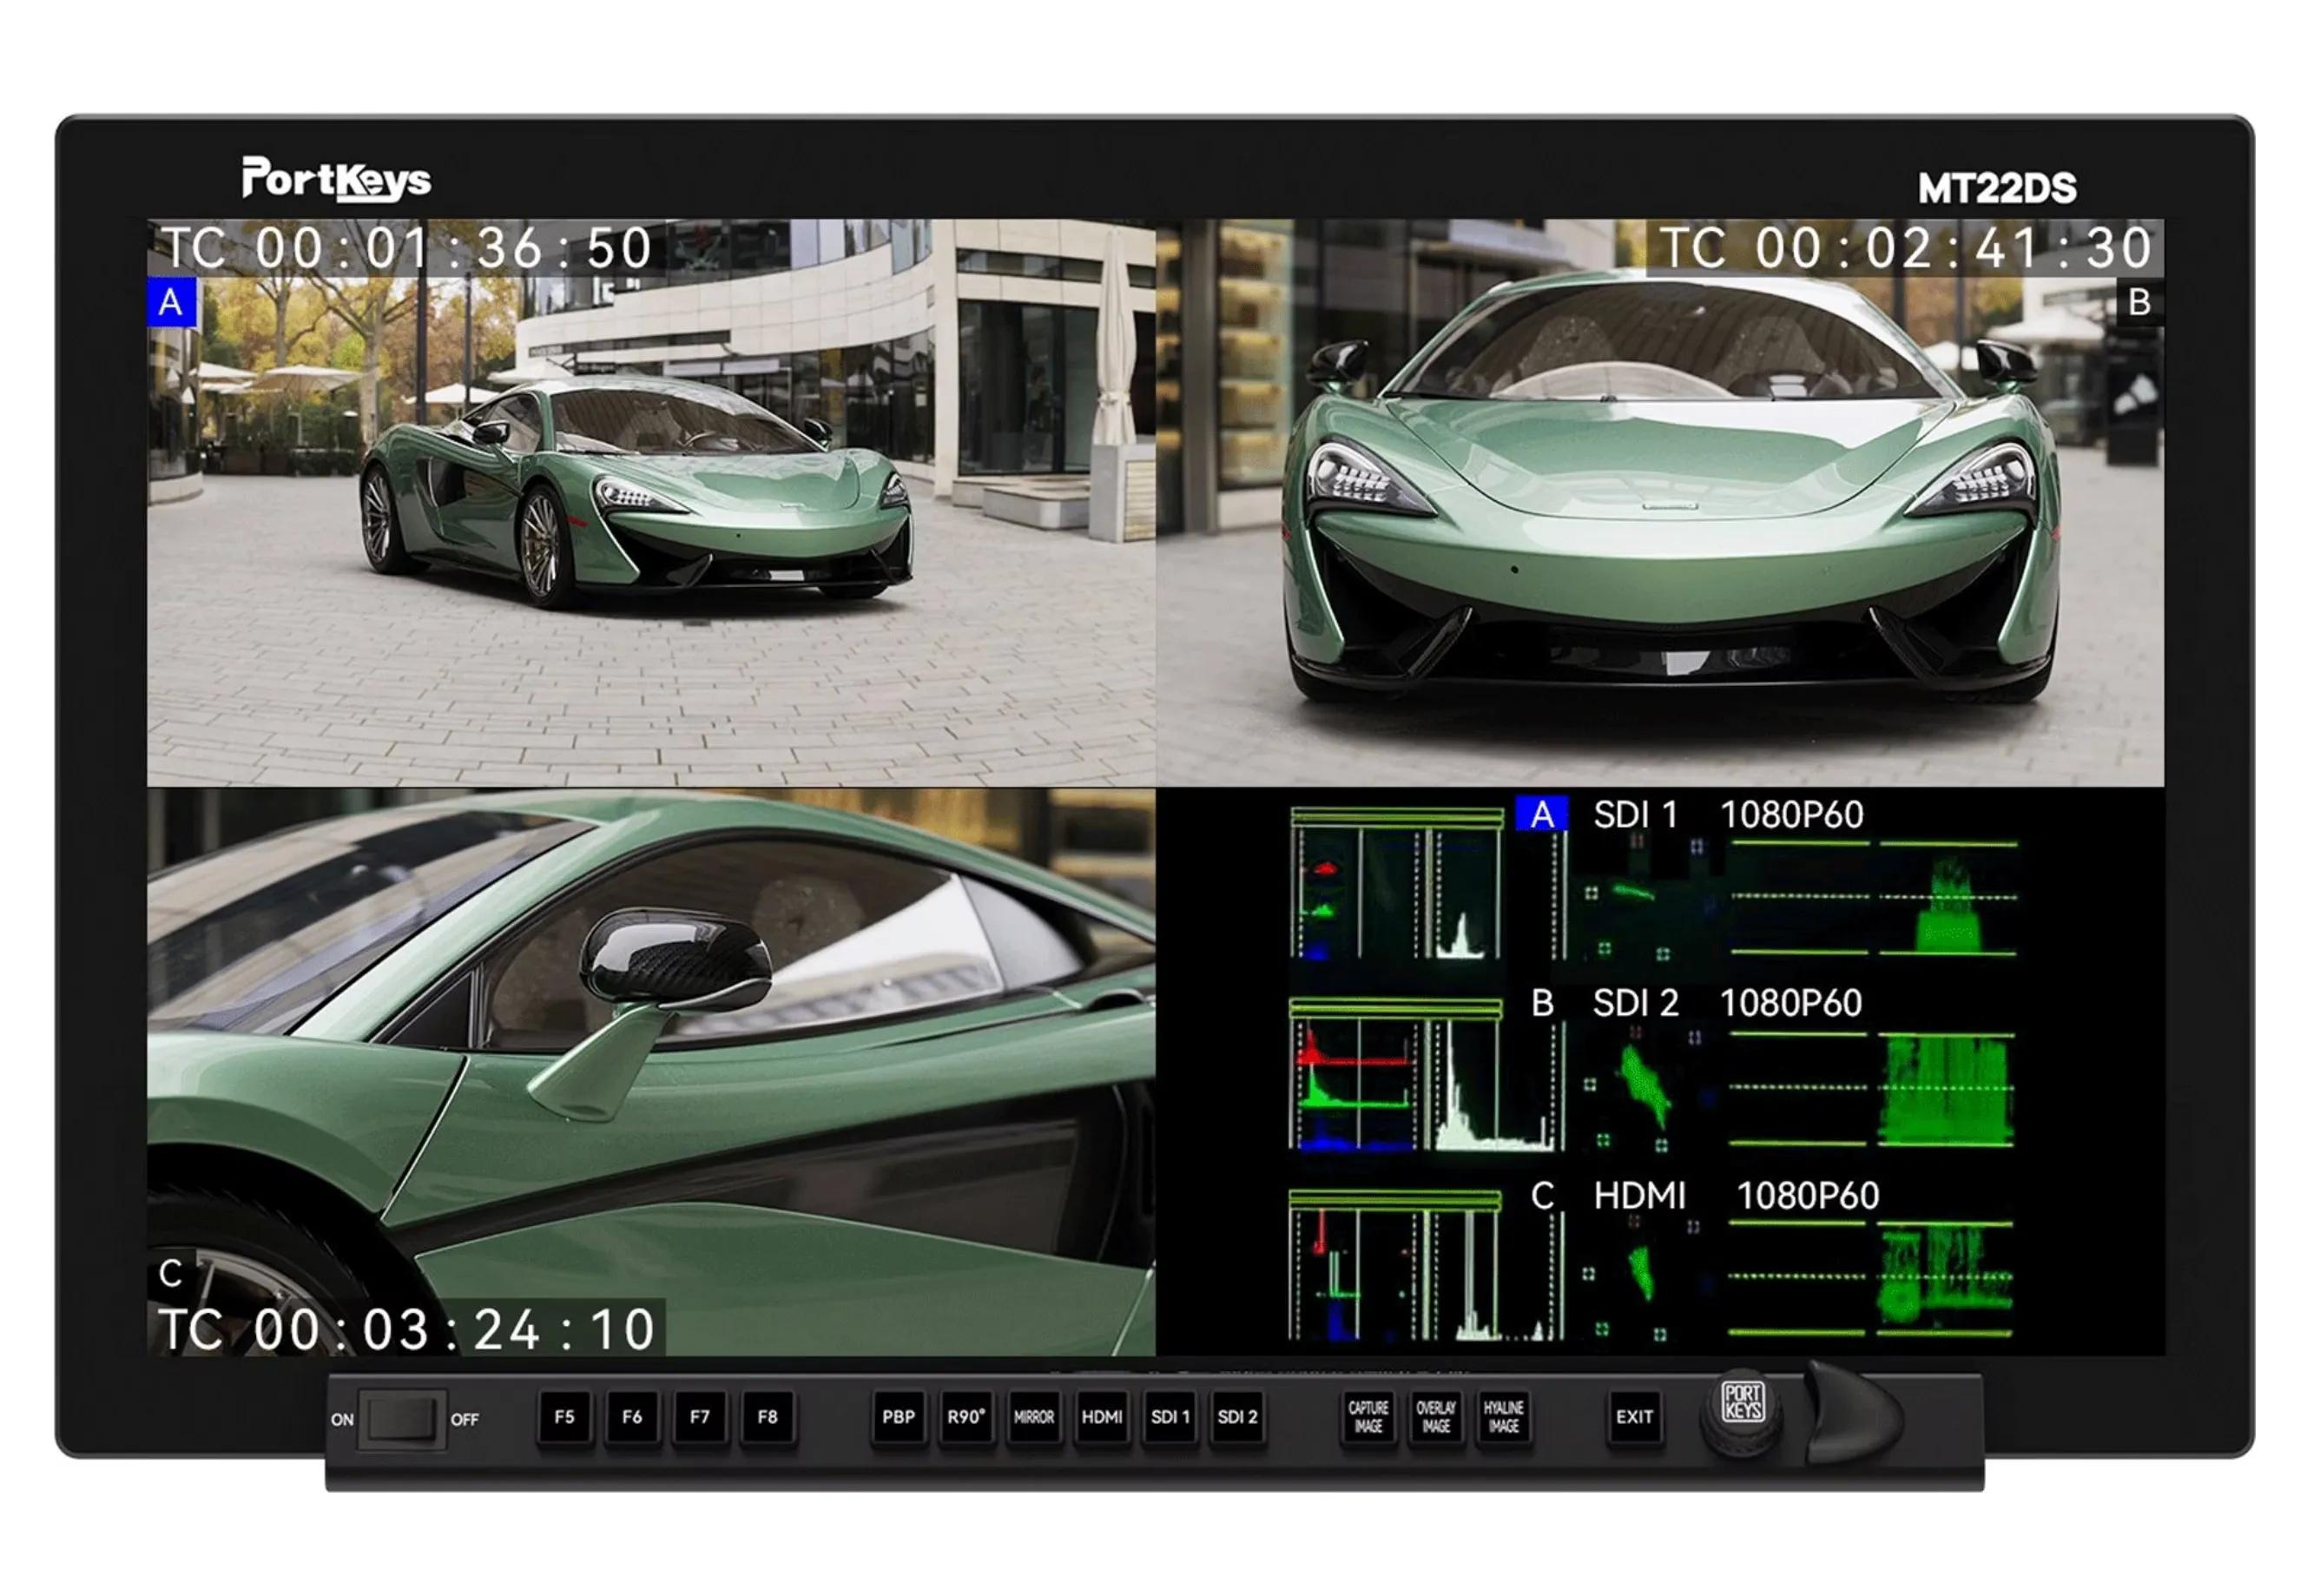Toggle the MIRROR image button
The height and width of the screenshot is (1596, 2320).
(x=1033, y=1417)
